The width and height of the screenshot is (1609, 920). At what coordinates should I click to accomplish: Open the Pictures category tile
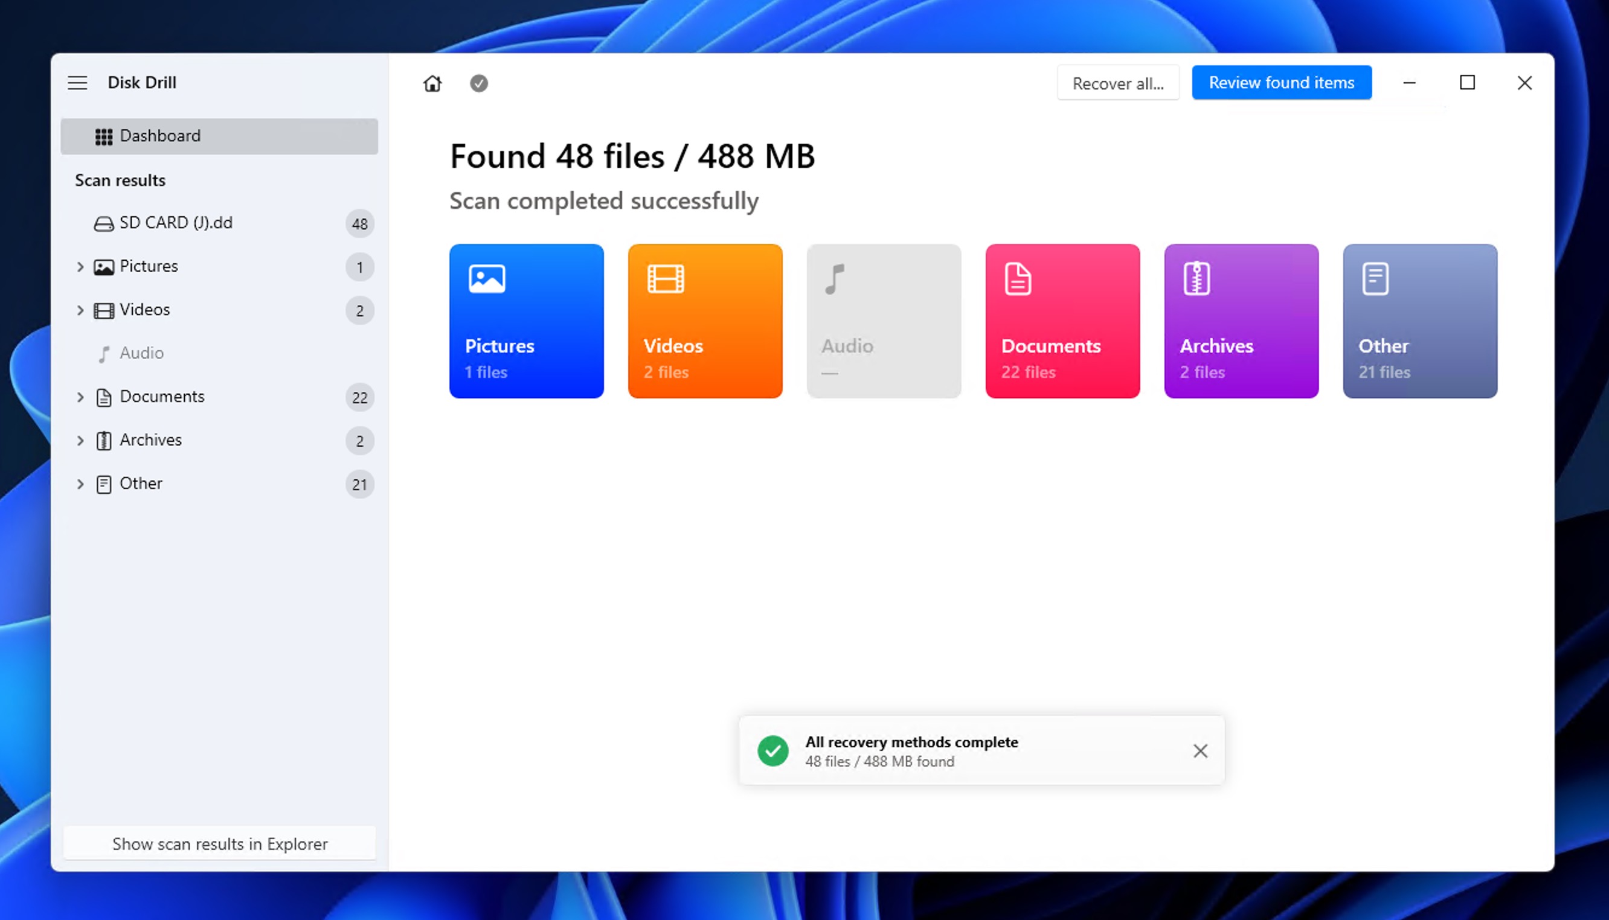527,322
